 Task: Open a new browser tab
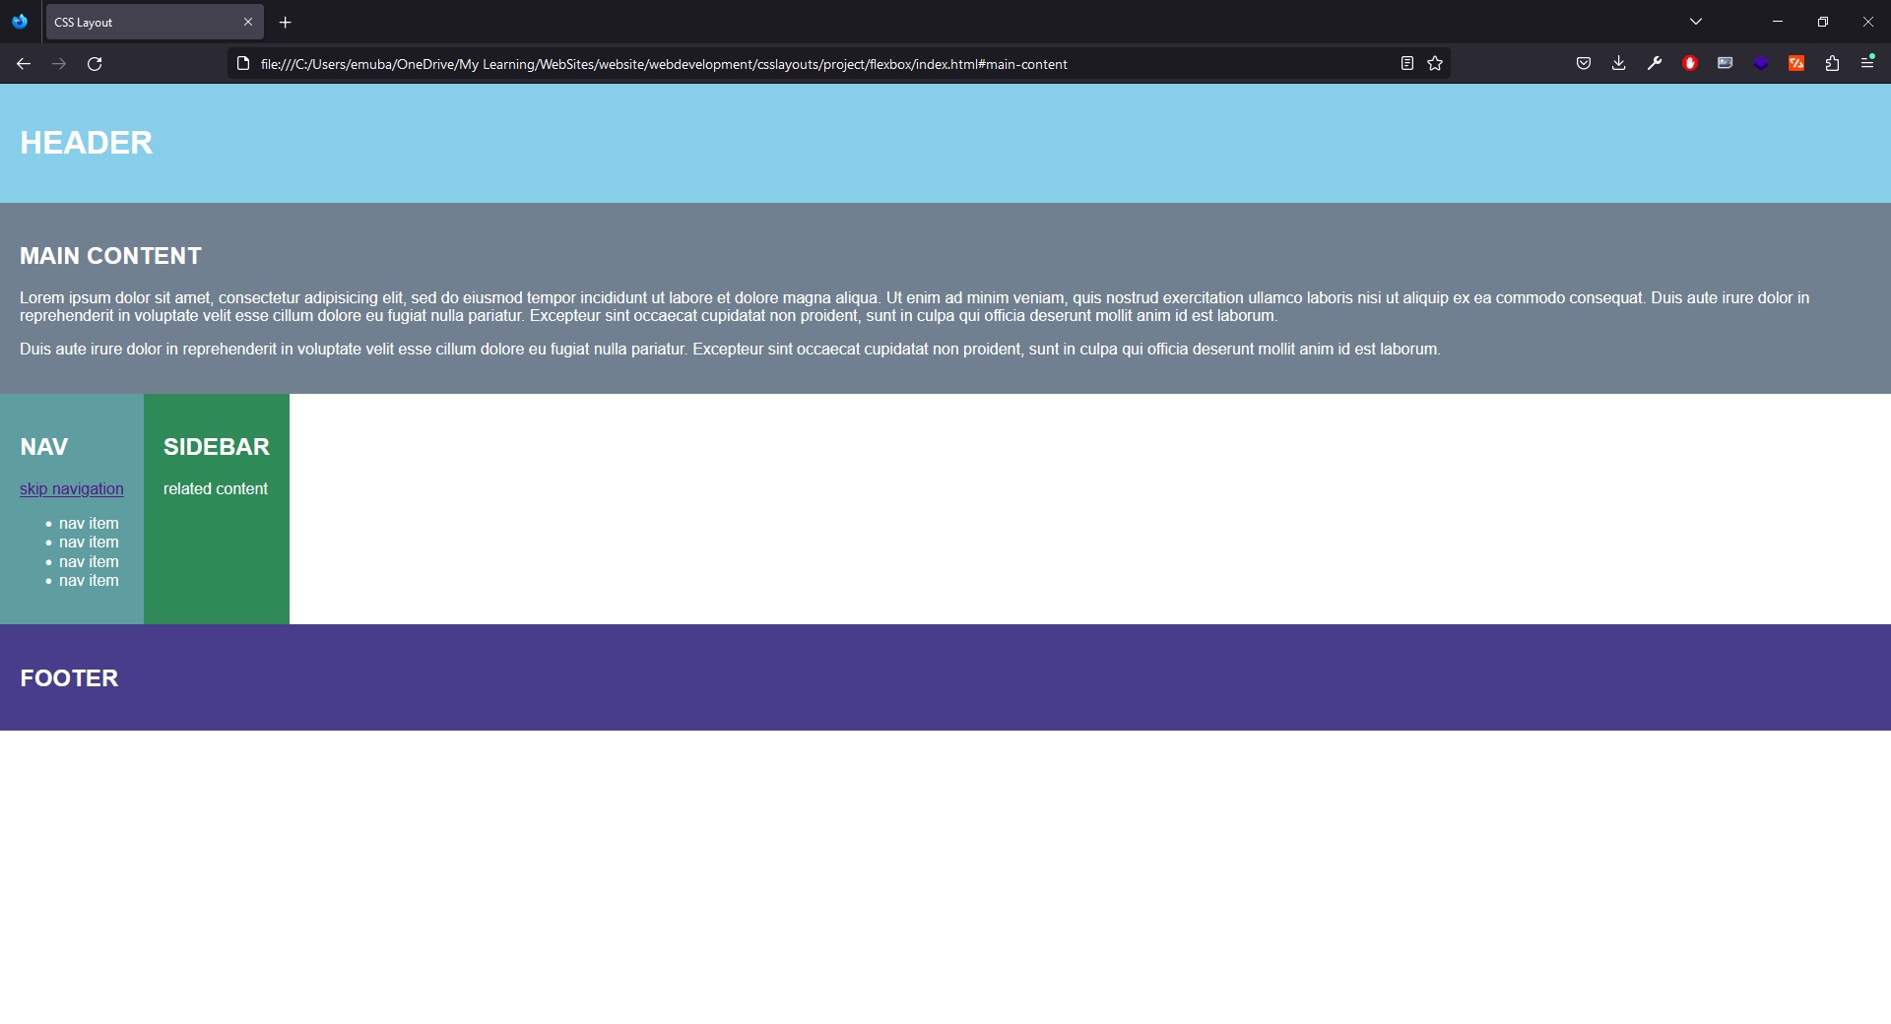(285, 22)
